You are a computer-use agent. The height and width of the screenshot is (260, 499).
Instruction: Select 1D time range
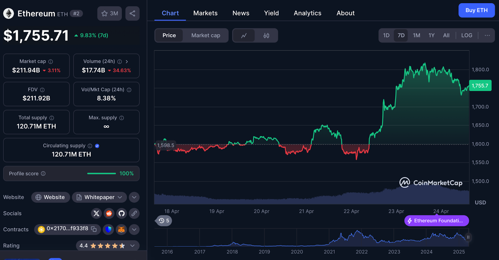pos(386,35)
